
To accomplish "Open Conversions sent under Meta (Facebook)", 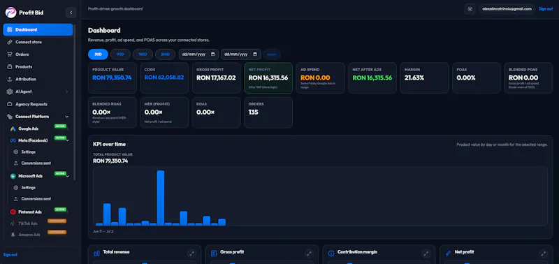I will click(x=36, y=163).
